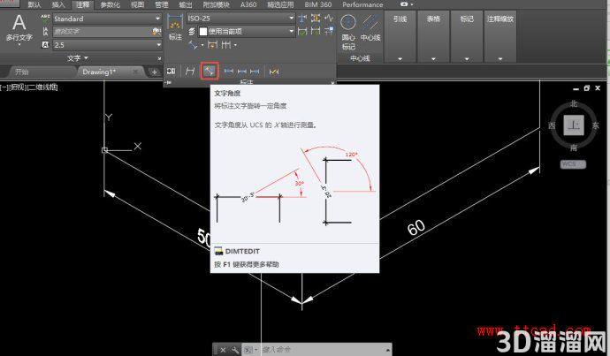The width and height of the screenshot is (610, 356).
Task: Click the white color swatch in layer dropdown
Action: tap(203, 32)
